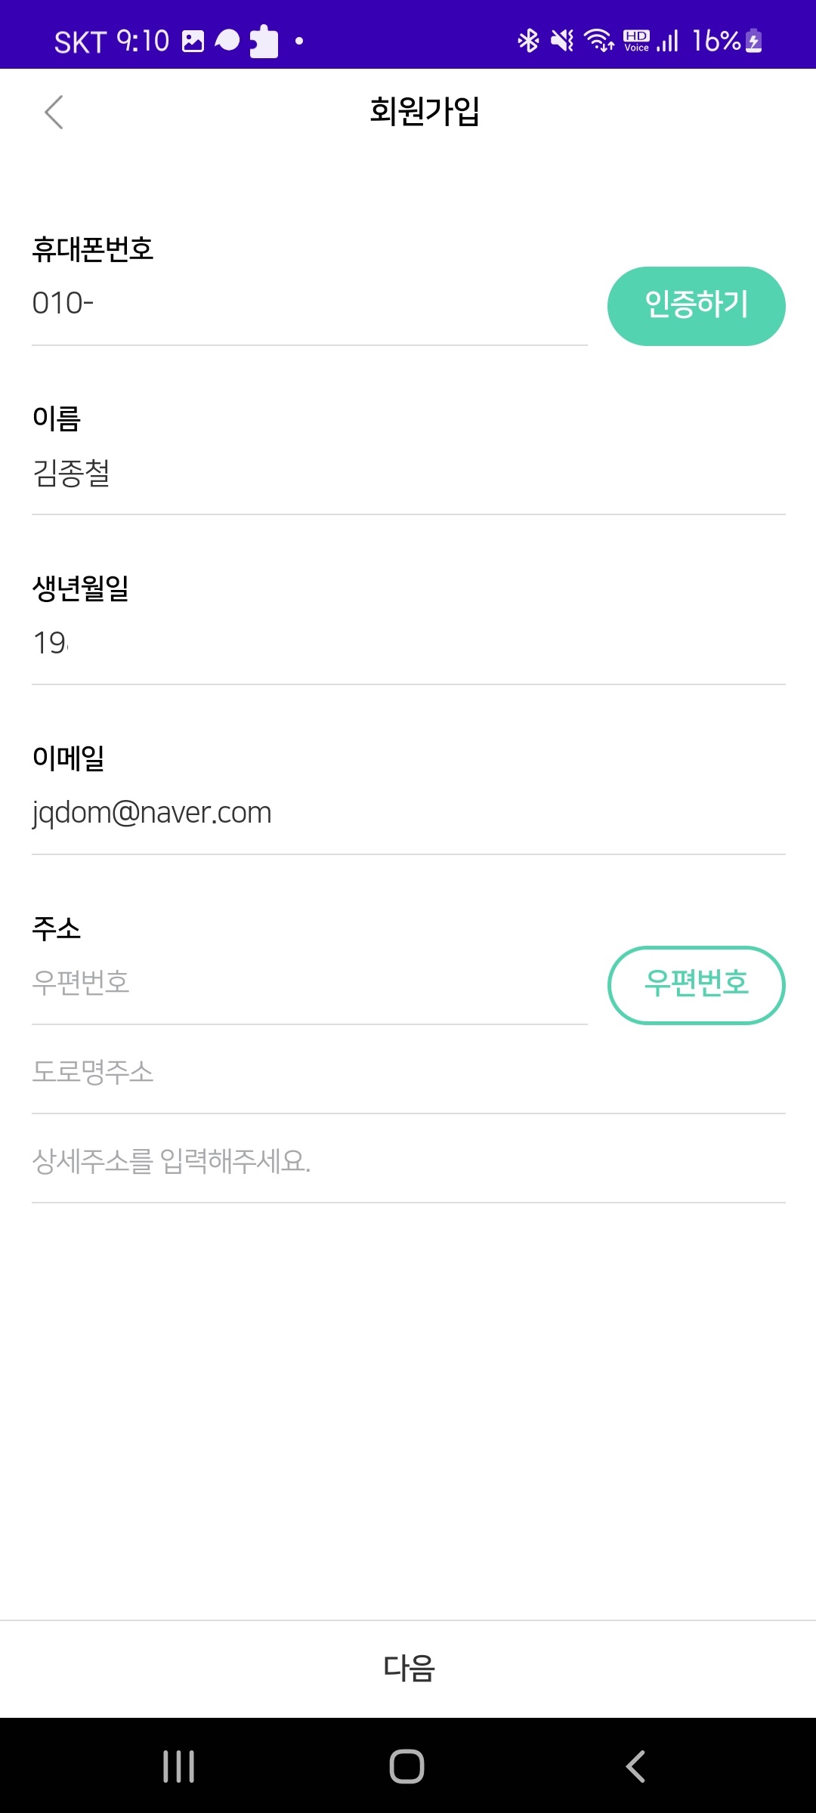Tap the image notification icon
Viewport: 816px width, 1813px height.
(x=193, y=41)
